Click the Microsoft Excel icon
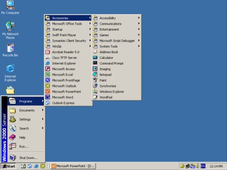Viewport: 227px width, 170px height. coord(48,75)
